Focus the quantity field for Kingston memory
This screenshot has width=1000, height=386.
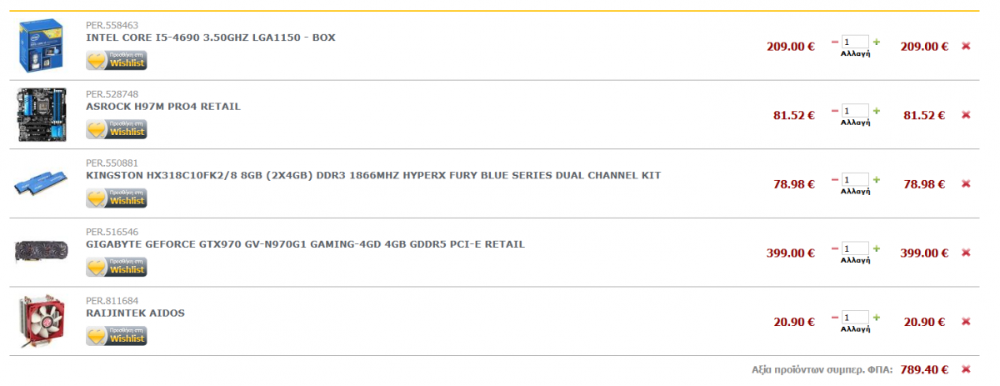855,179
